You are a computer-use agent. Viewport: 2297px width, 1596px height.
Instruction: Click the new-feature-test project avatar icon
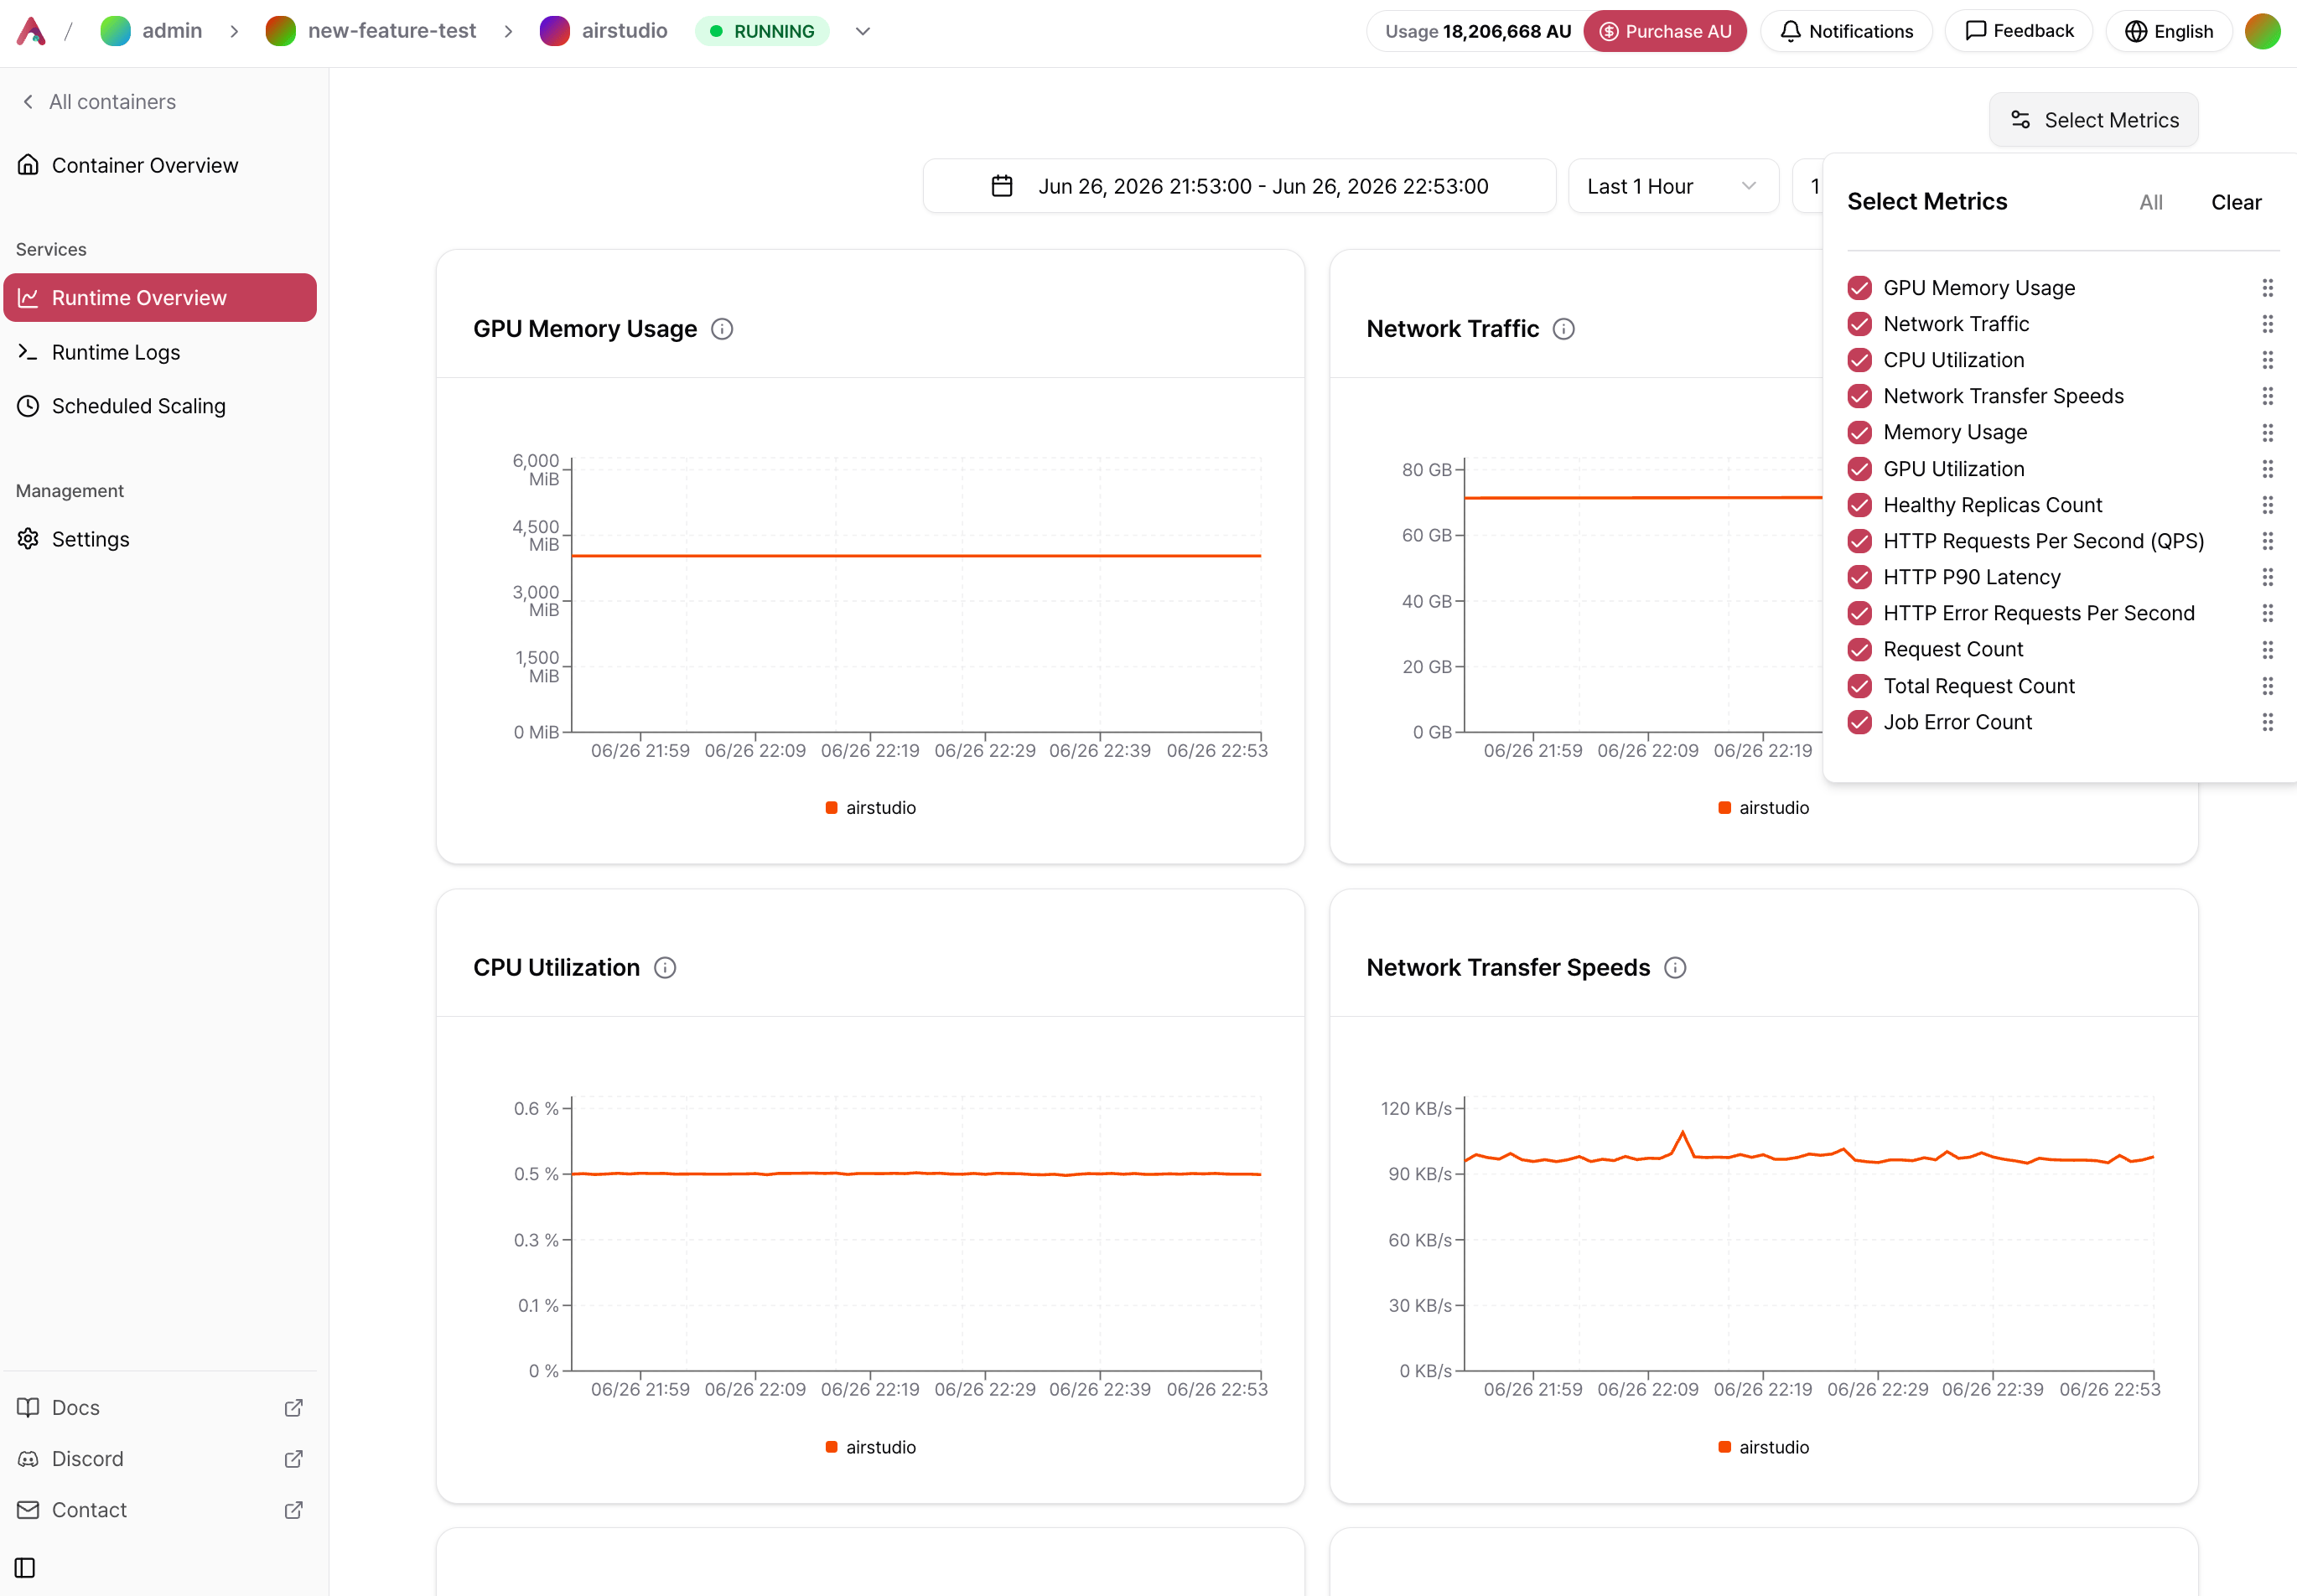(x=281, y=31)
